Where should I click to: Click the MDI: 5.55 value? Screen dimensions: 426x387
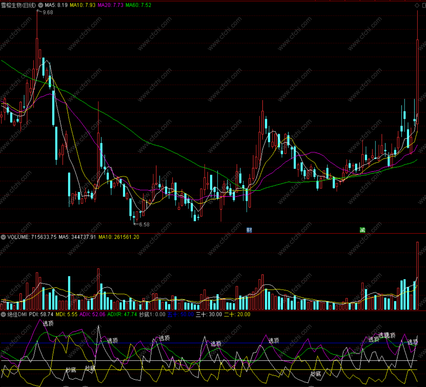coord(66,314)
